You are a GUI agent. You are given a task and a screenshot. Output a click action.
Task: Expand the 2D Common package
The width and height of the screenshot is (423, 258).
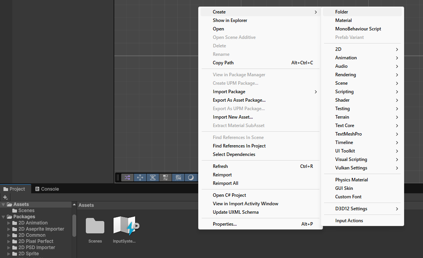coord(8,235)
